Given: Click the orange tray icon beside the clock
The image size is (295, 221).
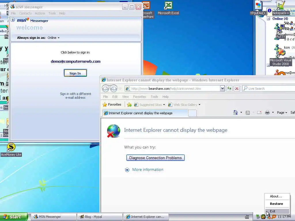Looking at the screenshot, I should pyautogui.click(x=274, y=217).
